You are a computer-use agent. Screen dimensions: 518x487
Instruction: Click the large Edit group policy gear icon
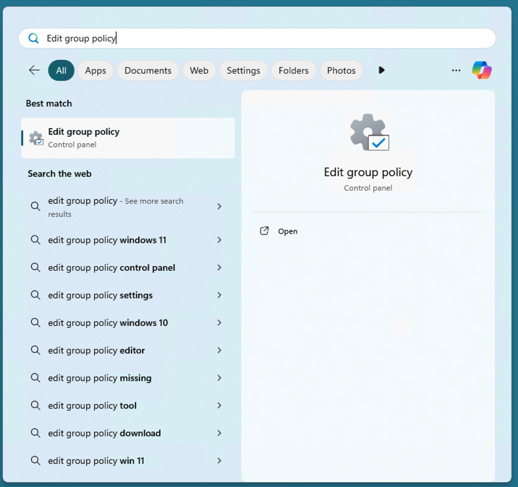368,132
